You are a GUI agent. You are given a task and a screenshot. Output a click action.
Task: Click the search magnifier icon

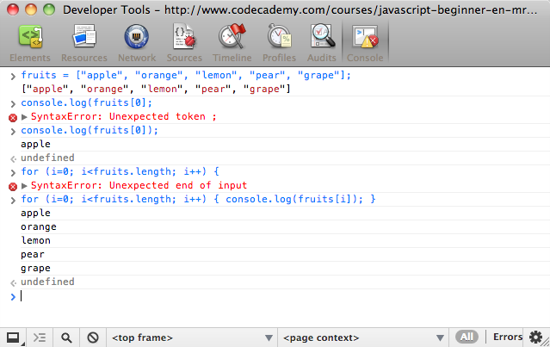[x=66, y=338]
